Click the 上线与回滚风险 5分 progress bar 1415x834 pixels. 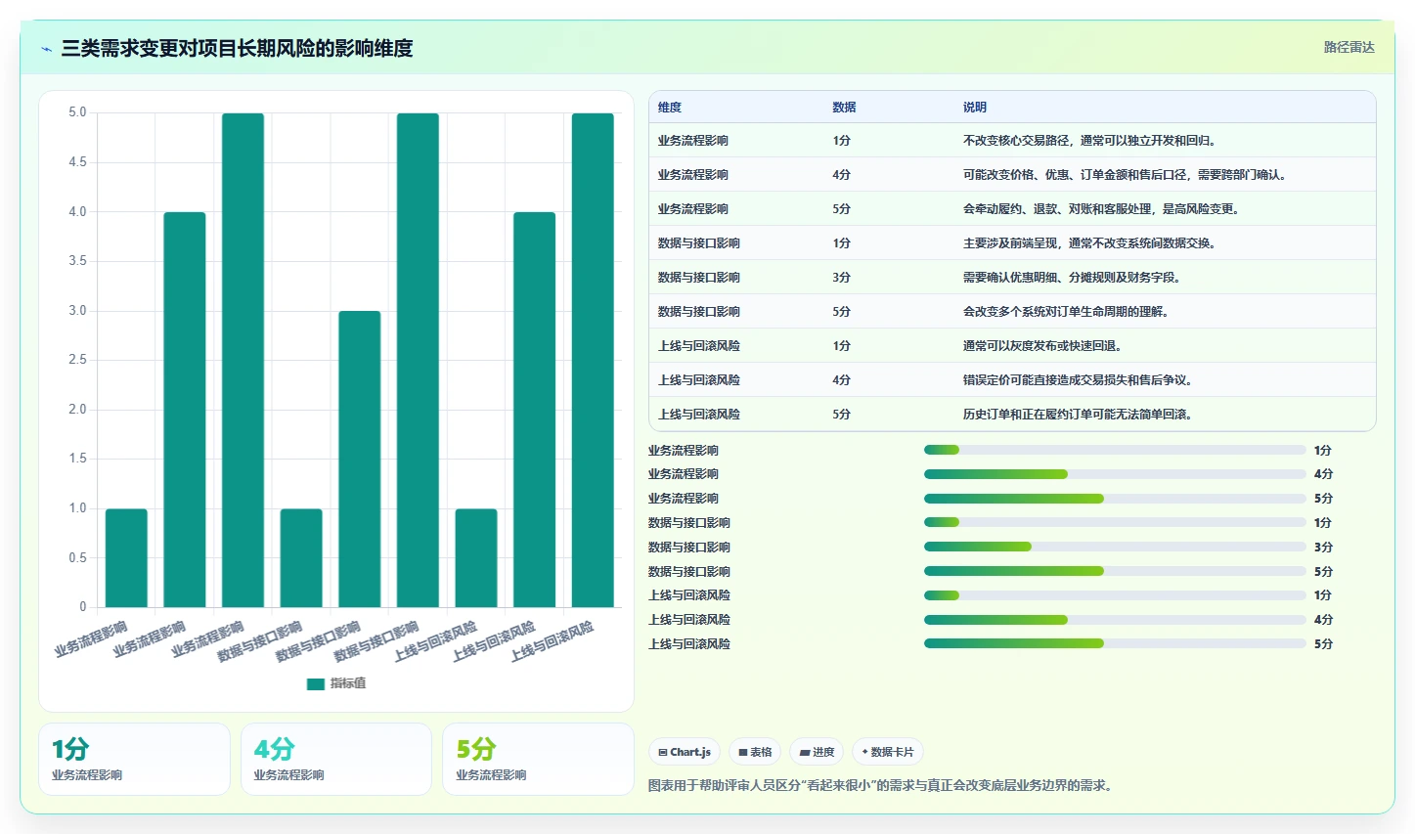coord(1115,643)
